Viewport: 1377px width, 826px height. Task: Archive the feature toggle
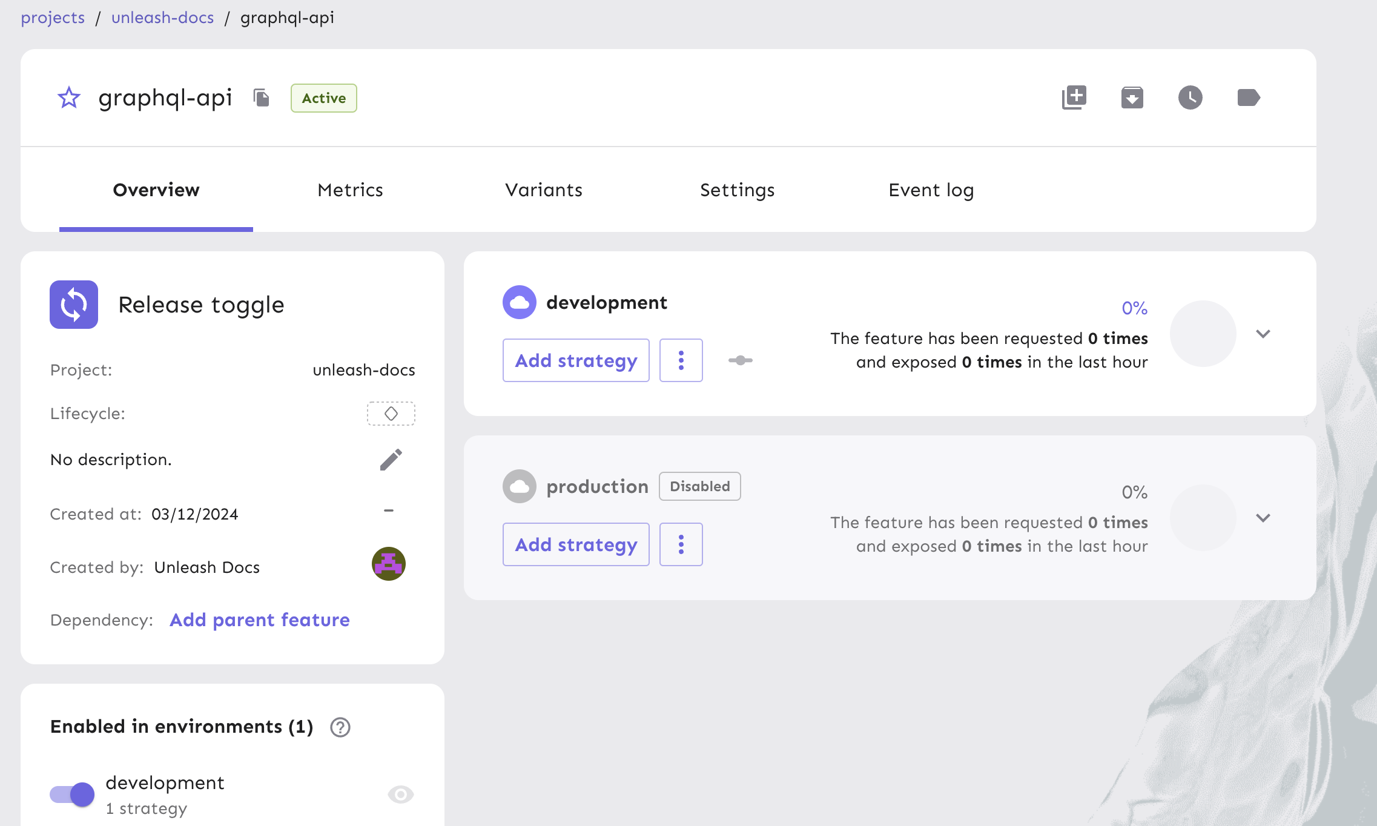[1132, 97]
